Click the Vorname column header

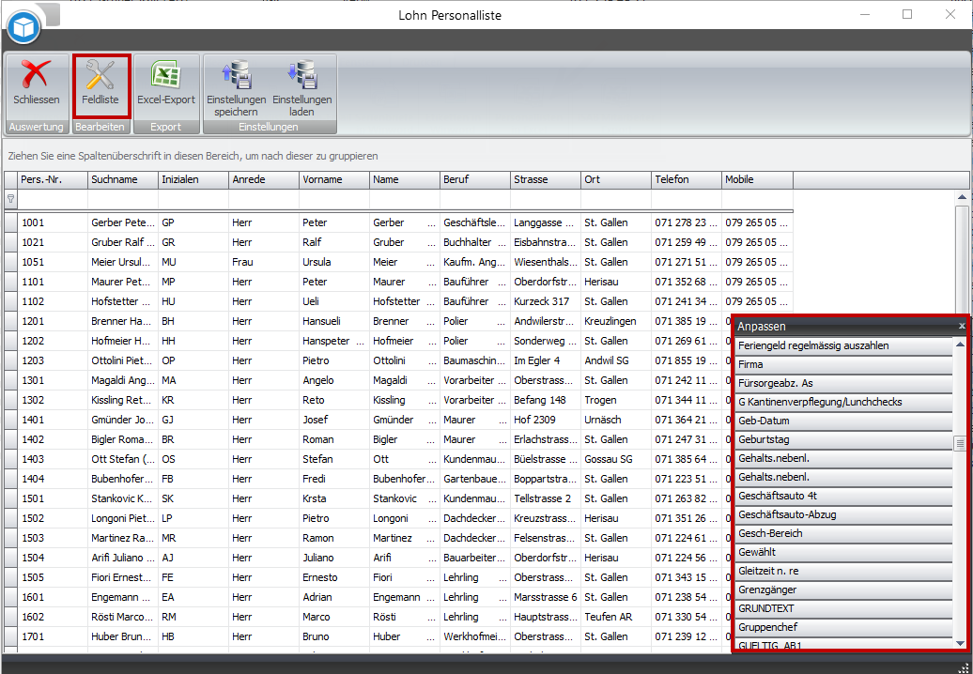tap(333, 179)
